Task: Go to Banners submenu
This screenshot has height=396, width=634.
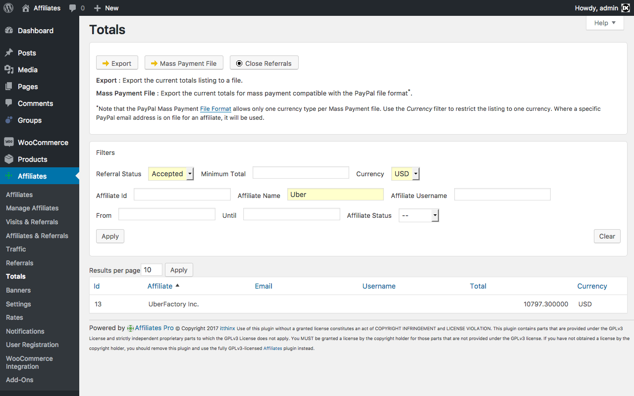Action: click(18, 290)
